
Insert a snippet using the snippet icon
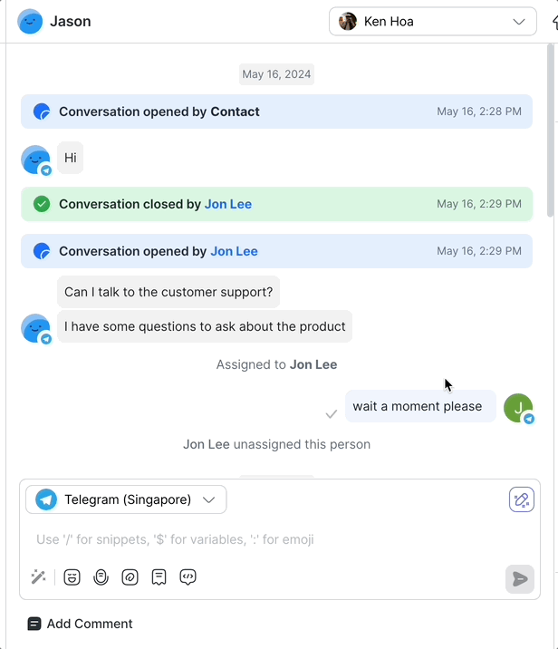(159, 576)
